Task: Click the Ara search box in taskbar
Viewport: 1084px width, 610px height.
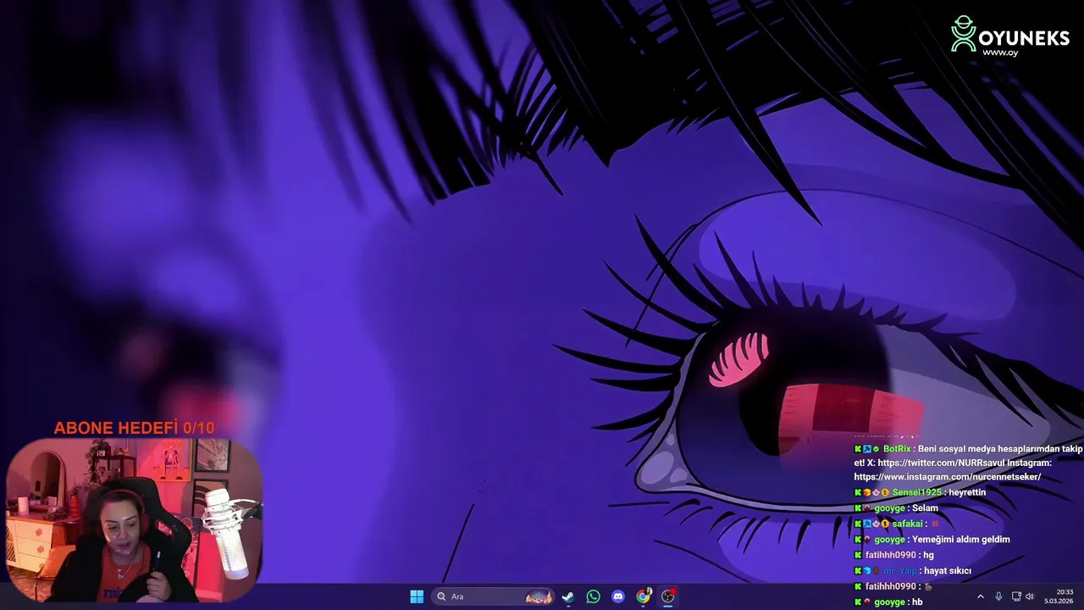Action: click(493, 596)
